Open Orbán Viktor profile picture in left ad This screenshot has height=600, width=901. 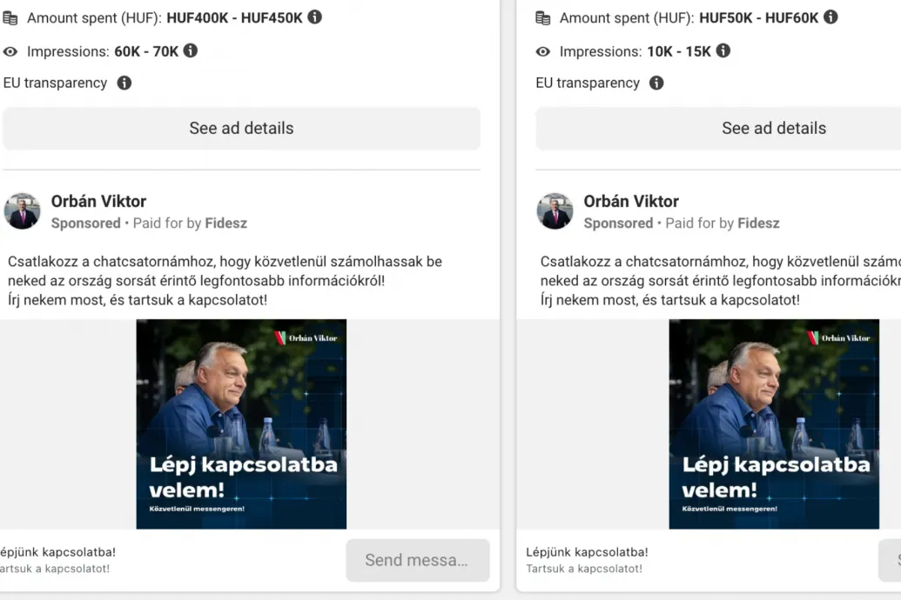22,210
